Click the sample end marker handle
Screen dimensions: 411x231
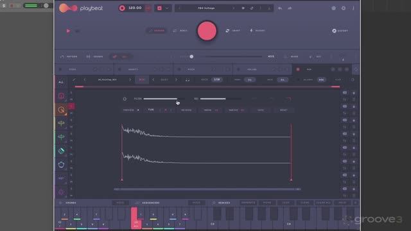291,180
